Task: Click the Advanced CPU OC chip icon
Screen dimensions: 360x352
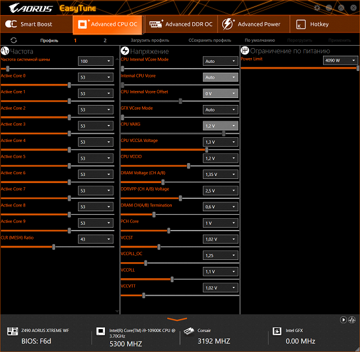Action: tap(83, 24)
